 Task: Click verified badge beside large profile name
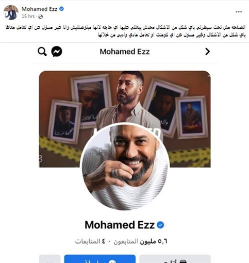pos(160,225)
